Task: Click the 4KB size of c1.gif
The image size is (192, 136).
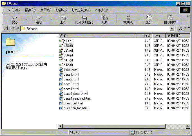Action: 148,41
